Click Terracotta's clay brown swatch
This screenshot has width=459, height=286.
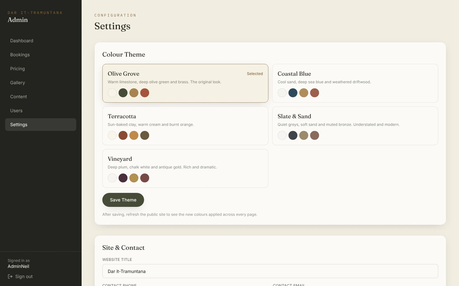pos(123,135)
